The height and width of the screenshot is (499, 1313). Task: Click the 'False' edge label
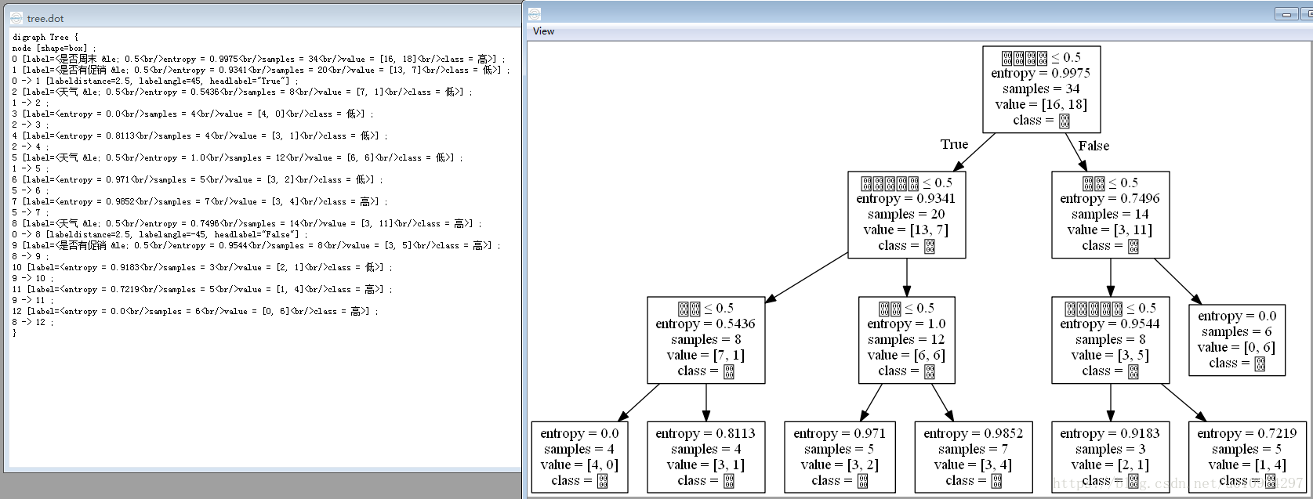pos(1094,146)
